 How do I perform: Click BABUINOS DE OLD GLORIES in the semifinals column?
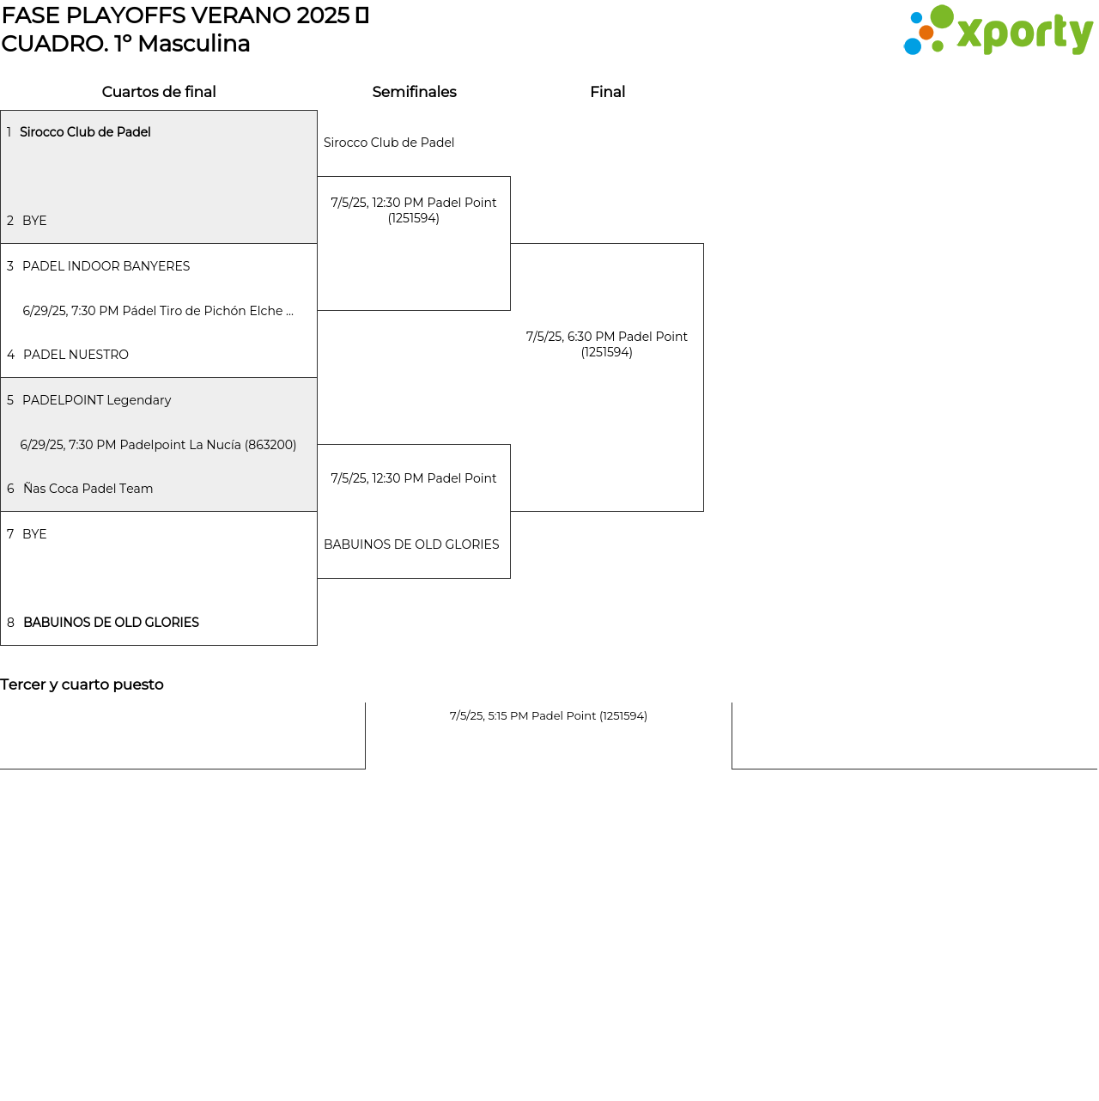click(411, 544)
